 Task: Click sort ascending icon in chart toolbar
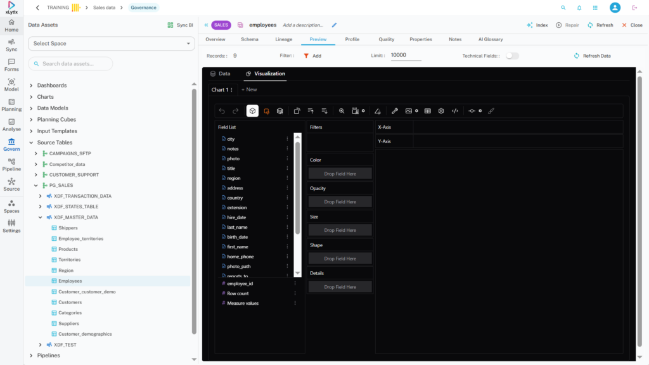coord(311,111)
